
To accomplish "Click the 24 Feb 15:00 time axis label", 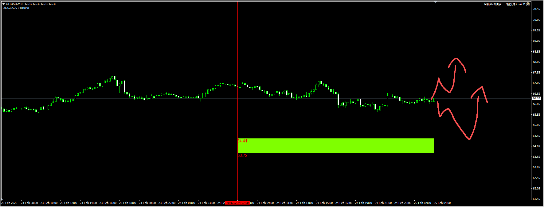I will tap(324, 203).
